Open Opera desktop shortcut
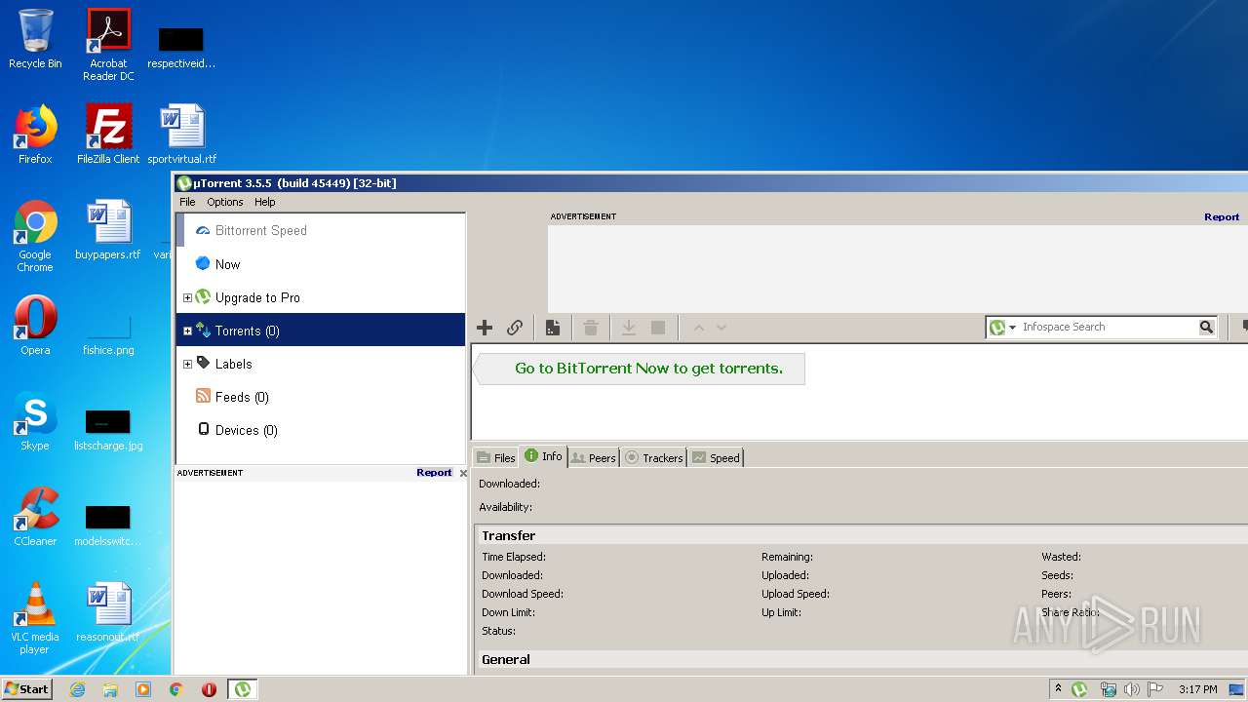This screenshot has height=702, width=1248. coord(35,326)
